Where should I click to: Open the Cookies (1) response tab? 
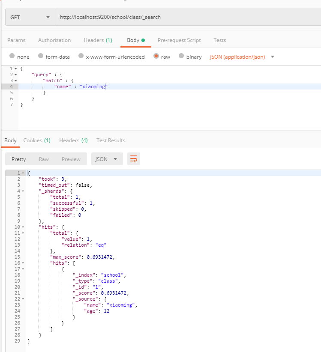[x=37, y=140]
